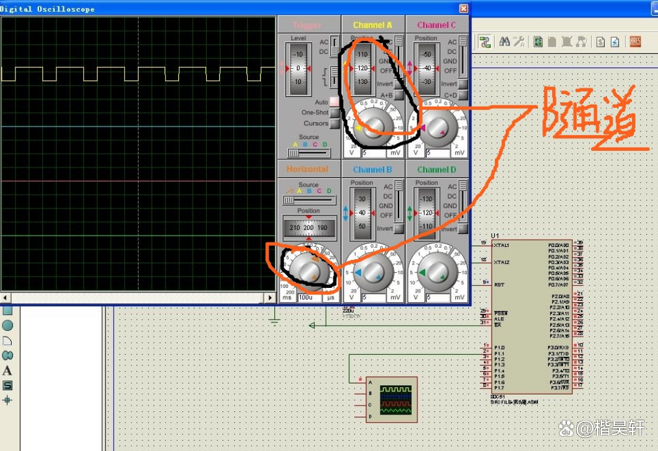Click the trigger AC/DC coupling switch
The height and width of the screenshot is (451, 658).
[x=334, y=47]
